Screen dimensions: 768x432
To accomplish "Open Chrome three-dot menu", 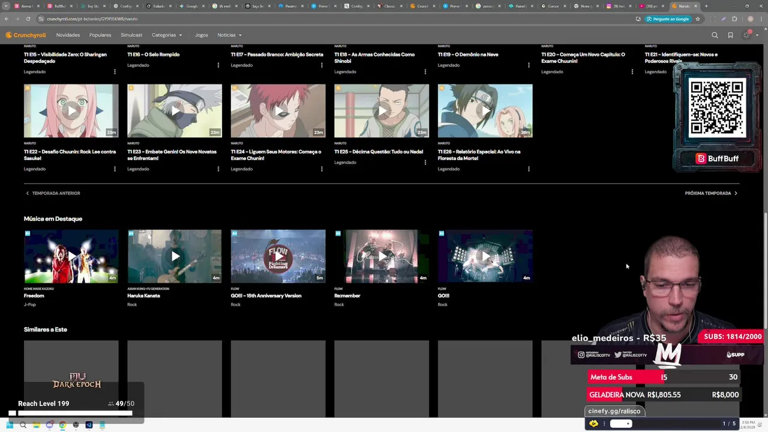I will 761,19.
